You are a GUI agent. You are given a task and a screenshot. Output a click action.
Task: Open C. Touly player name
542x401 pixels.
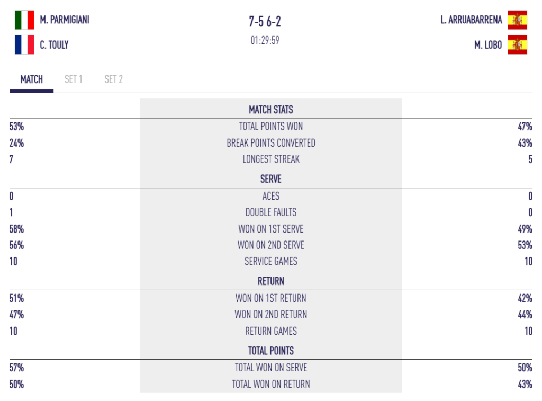tap(54, 45)
